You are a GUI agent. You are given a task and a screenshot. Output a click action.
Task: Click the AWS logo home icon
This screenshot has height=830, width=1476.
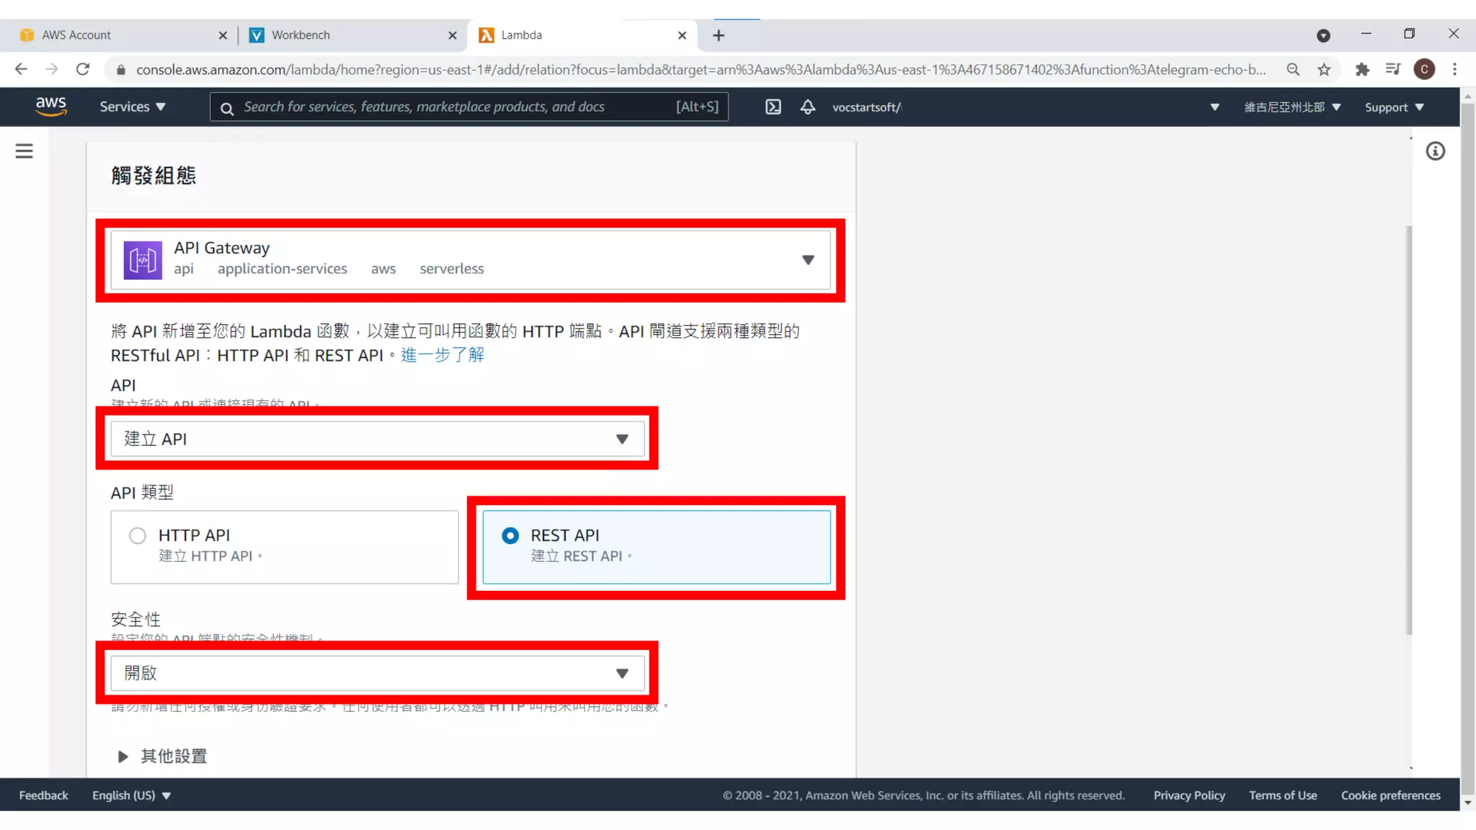[51, 107]
